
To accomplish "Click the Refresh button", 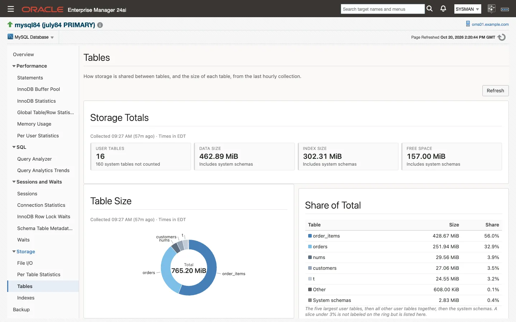I will click(495, 91).
